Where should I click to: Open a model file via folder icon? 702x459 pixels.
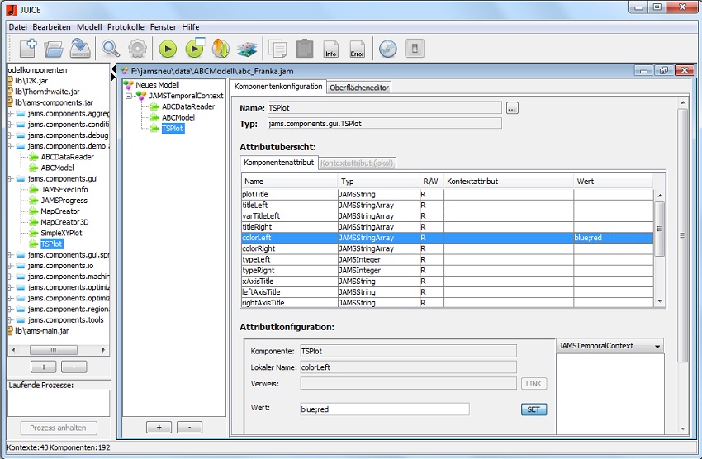point(54,49)
